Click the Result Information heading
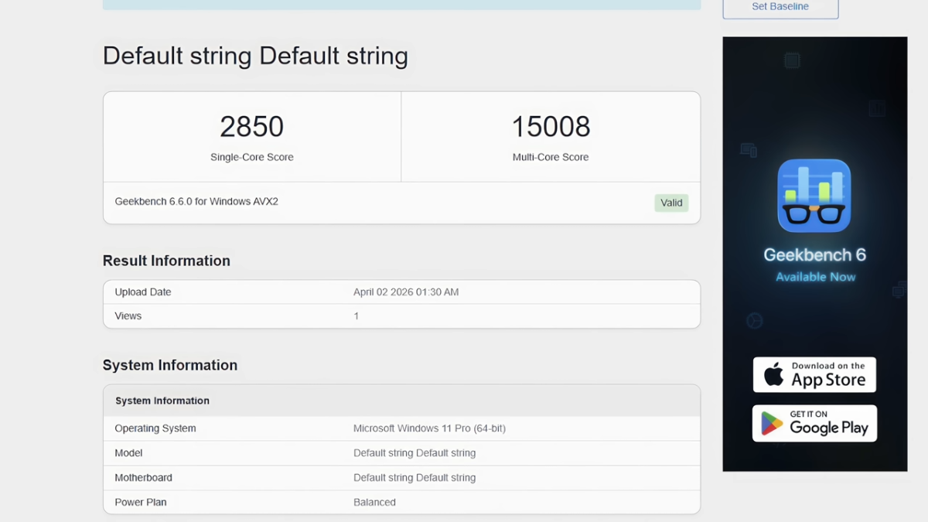 pyautogui.click(x=166, y=261)
